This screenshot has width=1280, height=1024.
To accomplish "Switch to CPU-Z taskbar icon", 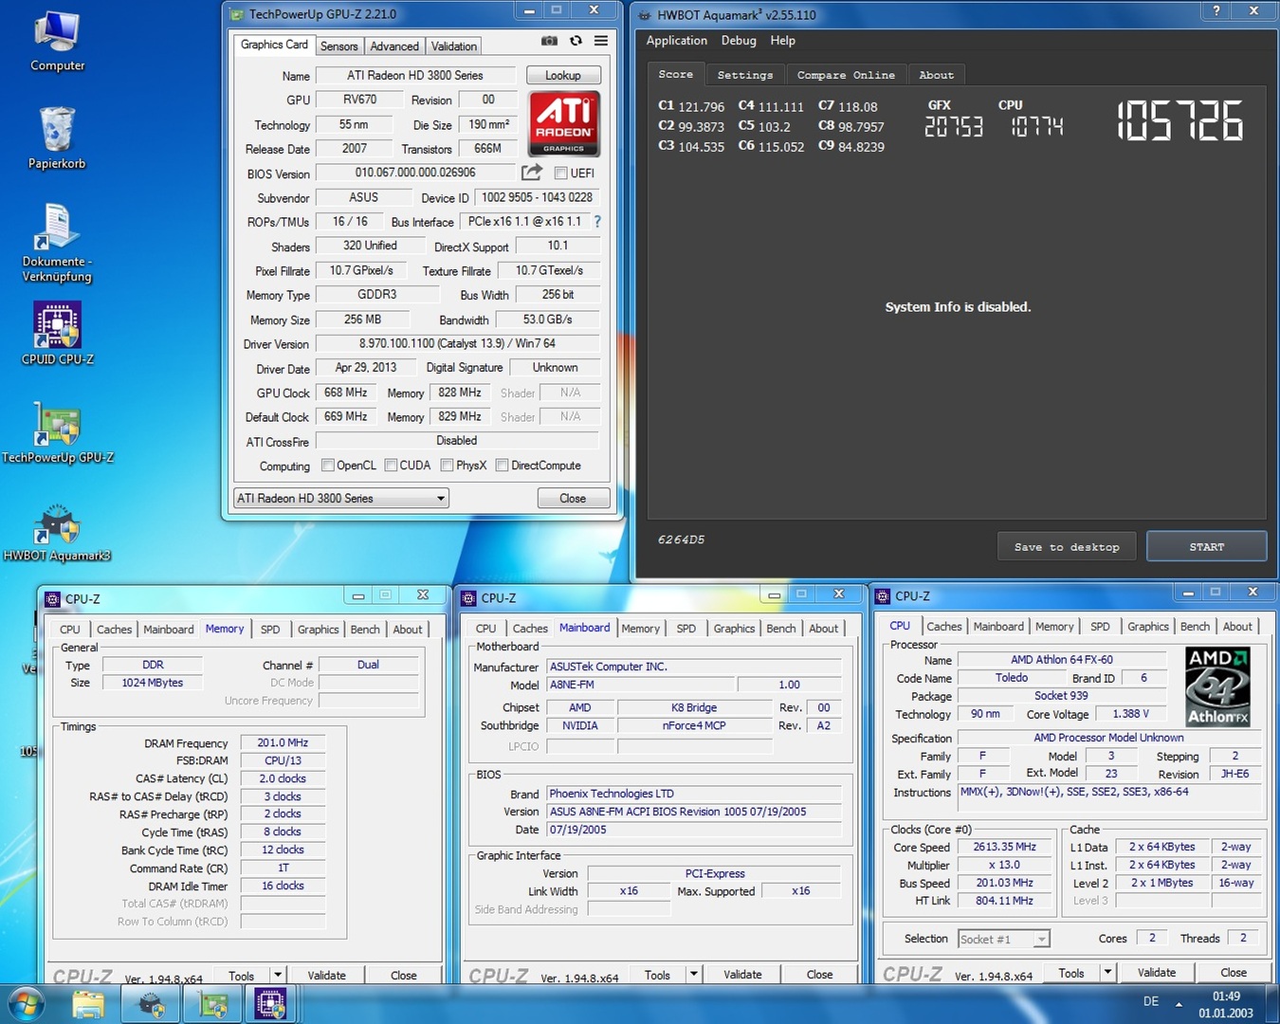I will pos(271,1004).
